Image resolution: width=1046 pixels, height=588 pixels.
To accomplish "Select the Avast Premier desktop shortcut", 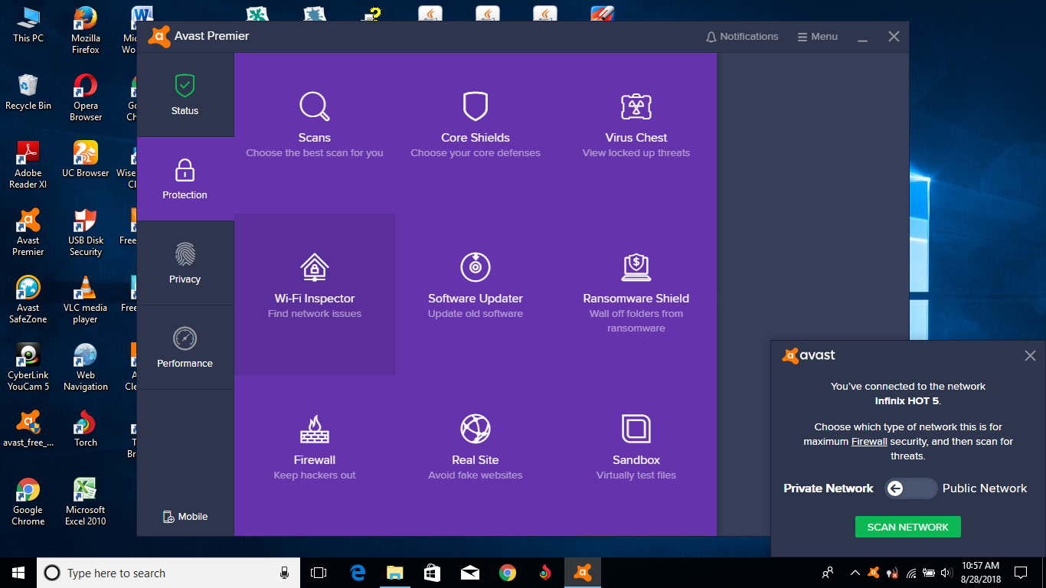I will coord(28,232).
